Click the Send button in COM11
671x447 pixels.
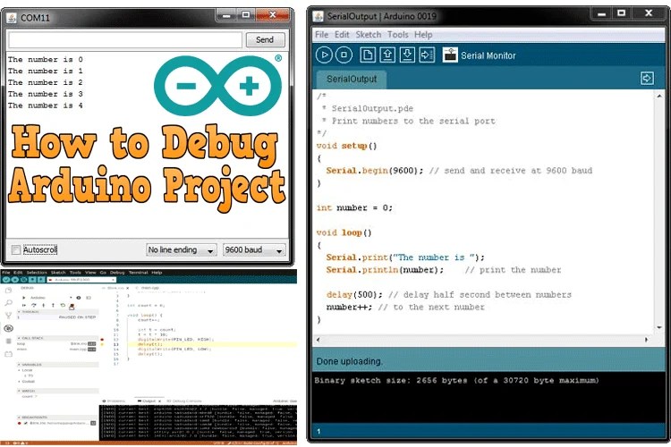pos(265,39)
